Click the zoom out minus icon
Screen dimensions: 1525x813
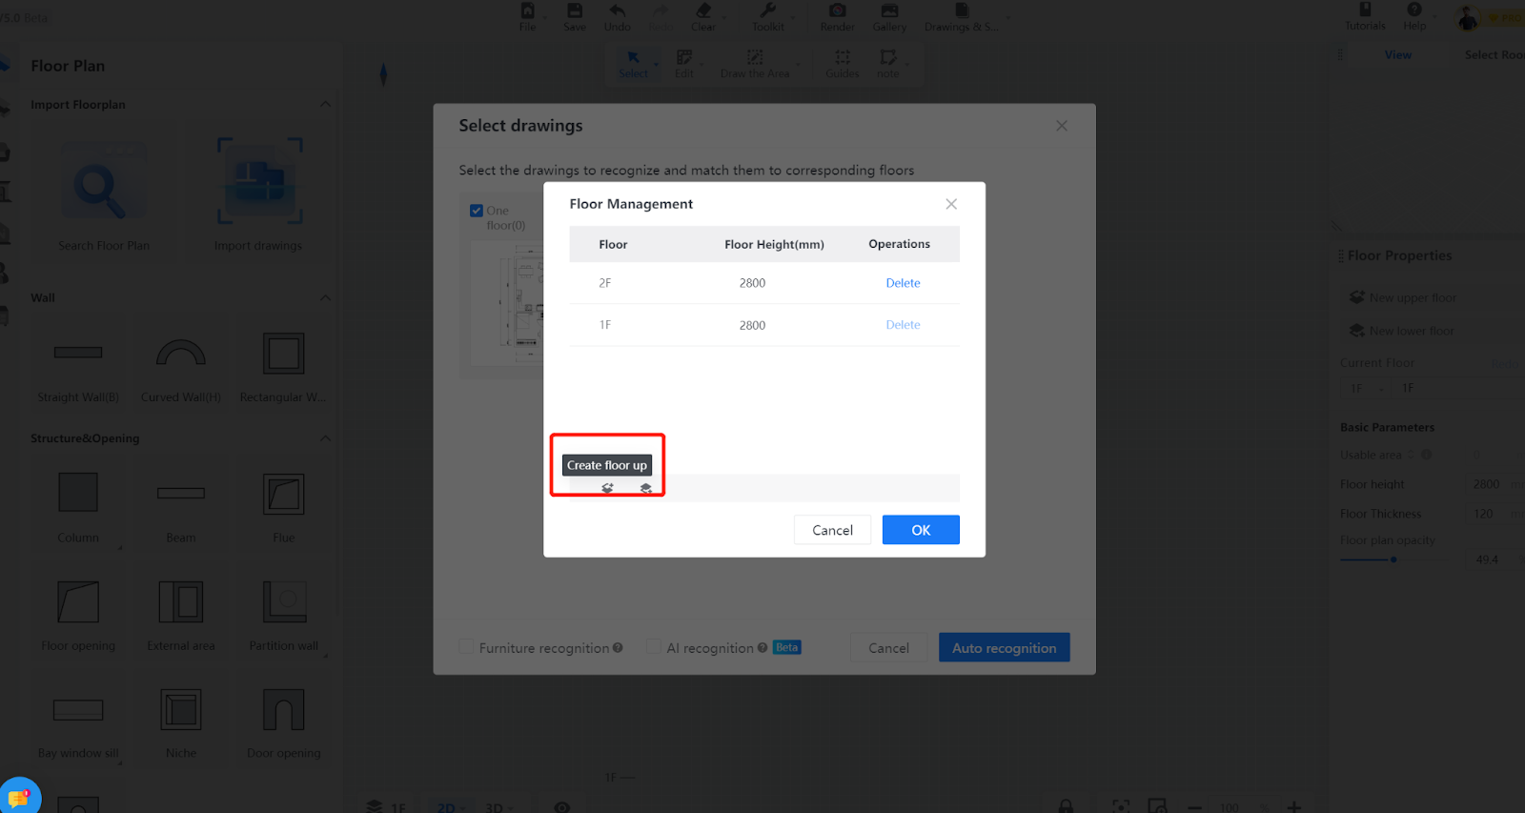click(x=1194, y=807)
